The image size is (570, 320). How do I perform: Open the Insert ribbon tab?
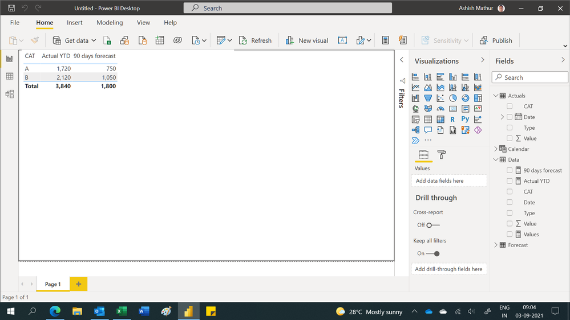coord(75,23)
